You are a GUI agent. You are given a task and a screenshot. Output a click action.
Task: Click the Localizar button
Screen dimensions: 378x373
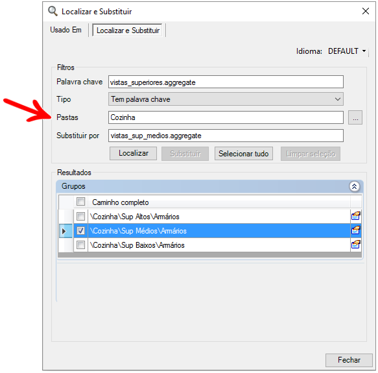point(134,154)
